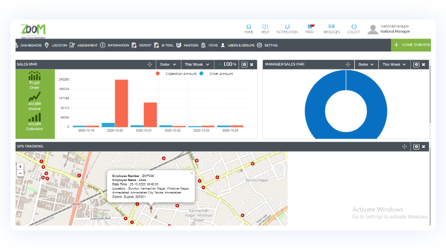Open the Help question mark icon
The height and width of the screenshot is (250, 446).
265,26
